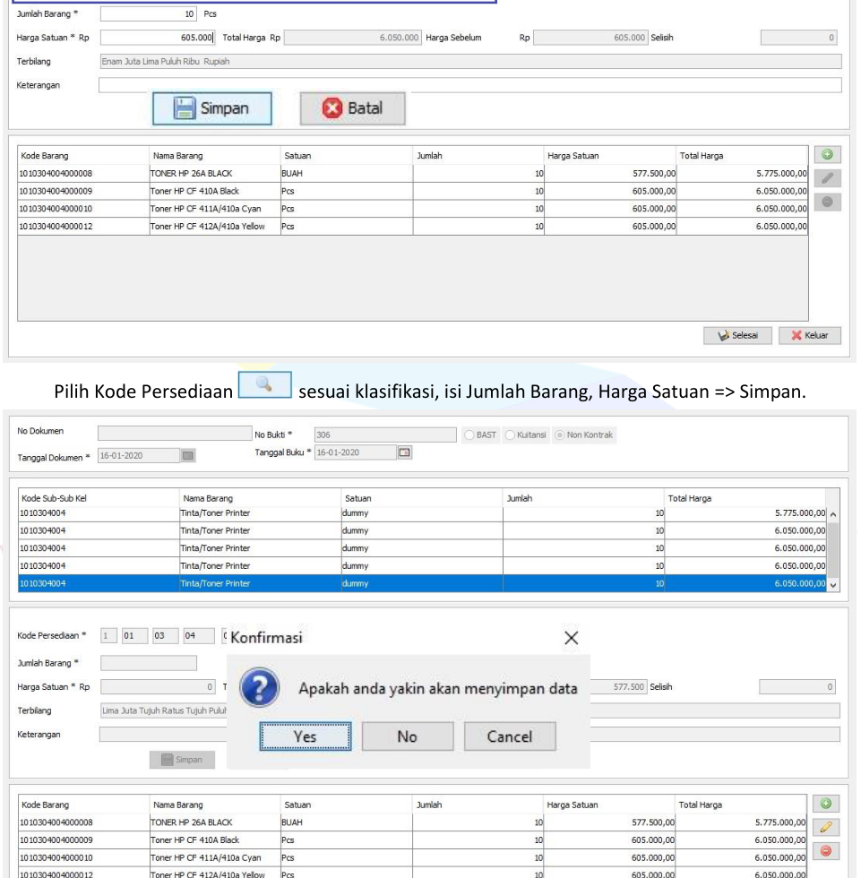The image size is (861, 878).
Task: Click the large Simpan save button
Action: [213, 109]
